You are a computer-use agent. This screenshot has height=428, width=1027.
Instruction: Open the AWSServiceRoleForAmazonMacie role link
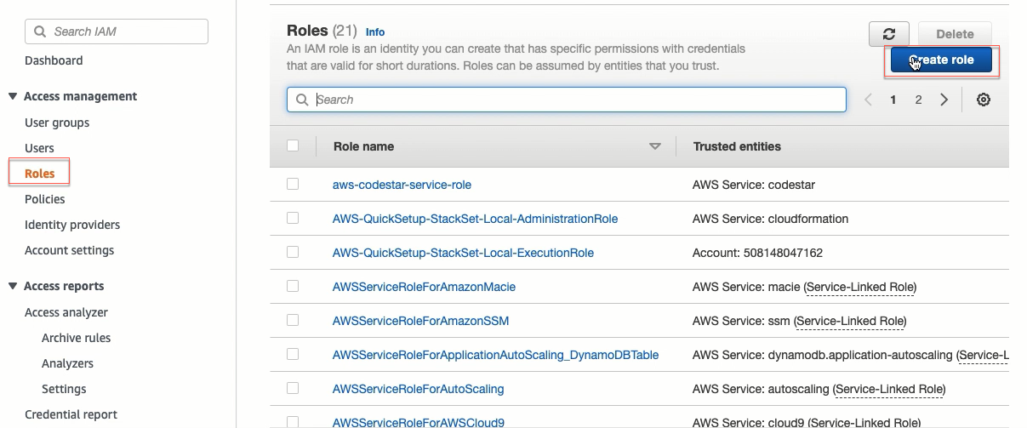click(424, 287)
